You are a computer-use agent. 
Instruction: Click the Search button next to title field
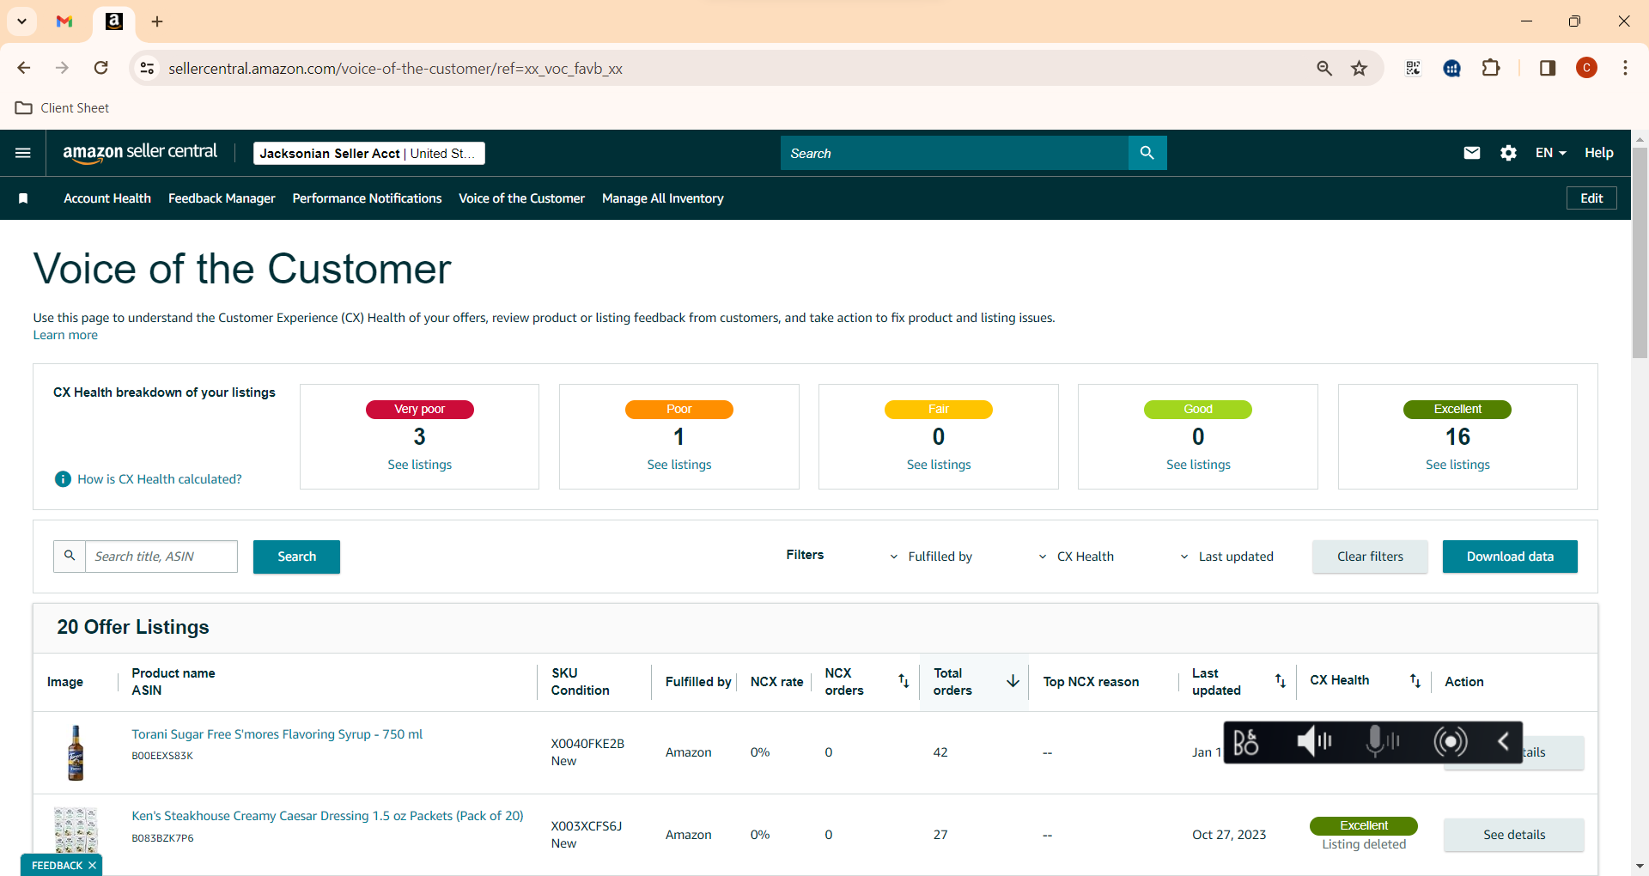pyautogui.click(x=296, y=557)
